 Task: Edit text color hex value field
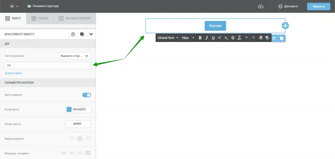pos(82,124)
